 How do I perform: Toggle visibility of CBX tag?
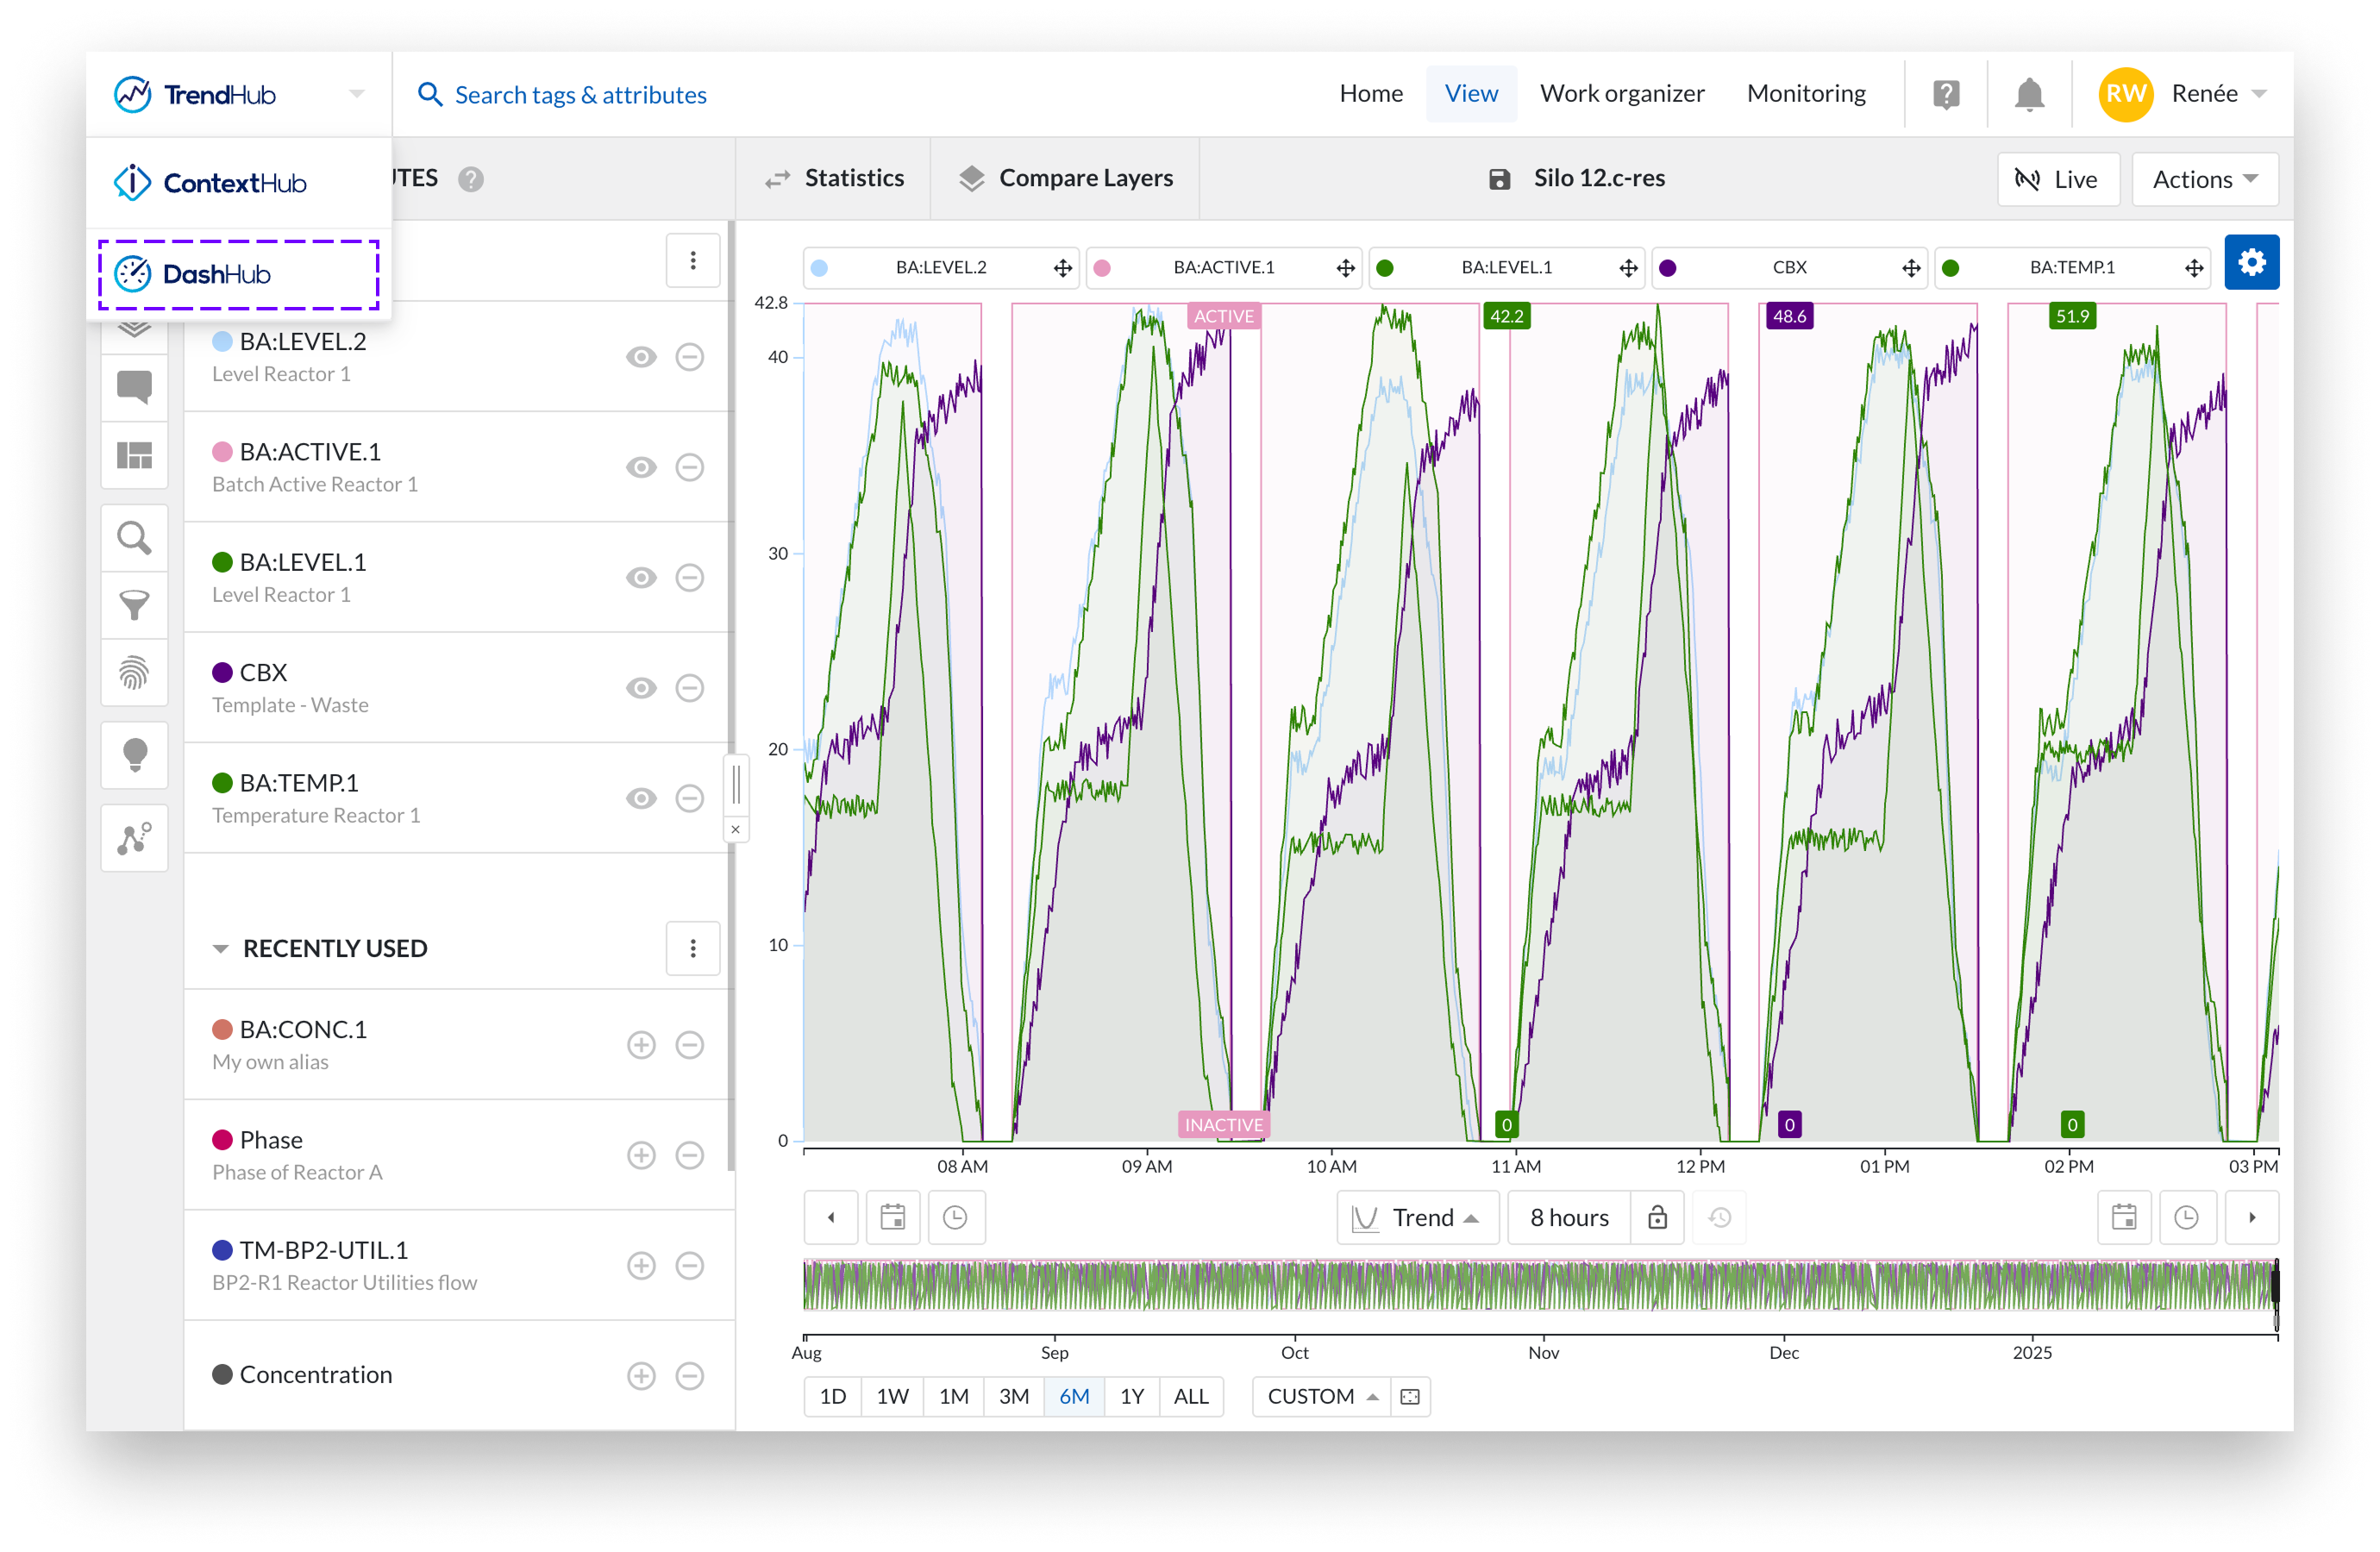[x=641, y=688]
